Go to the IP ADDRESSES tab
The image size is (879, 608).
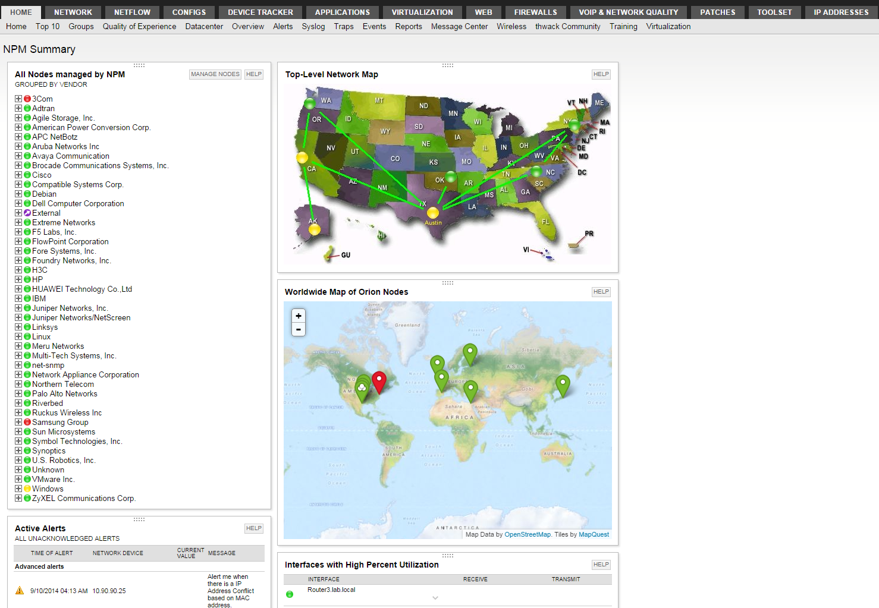click(841, 12)
